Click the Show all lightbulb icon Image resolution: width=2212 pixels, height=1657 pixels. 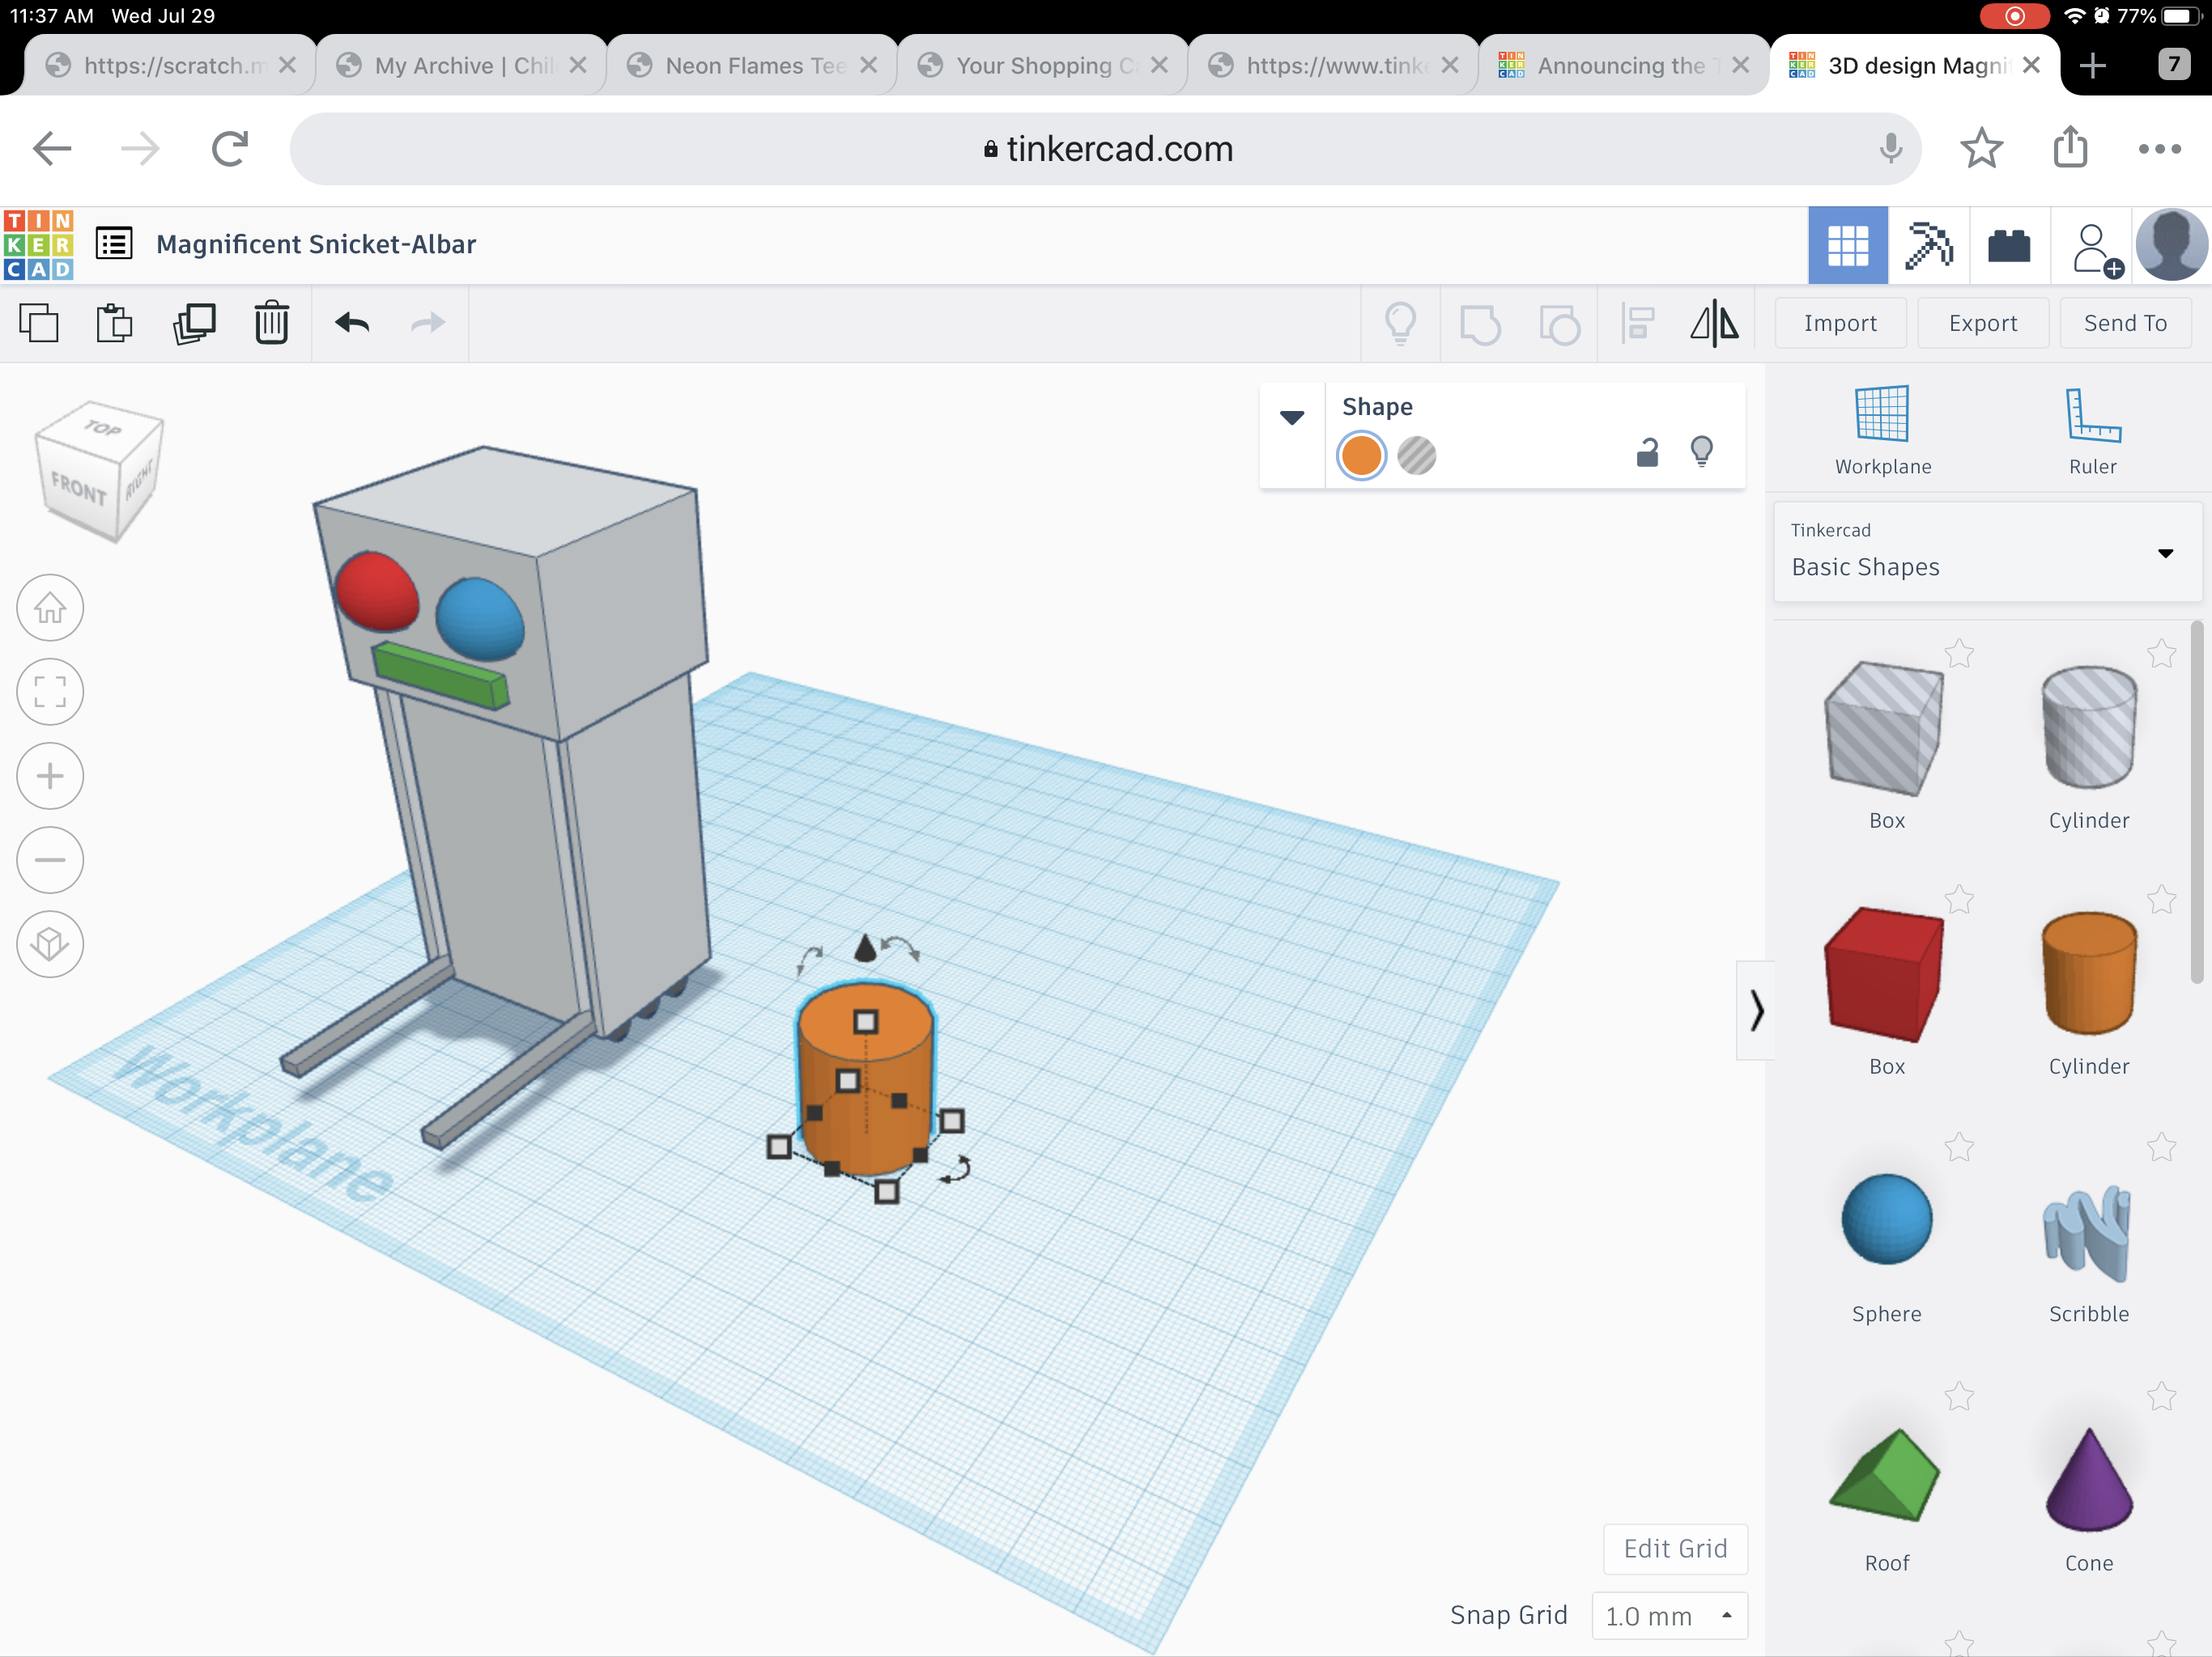pyautogui.click(x=1400, y=324)
